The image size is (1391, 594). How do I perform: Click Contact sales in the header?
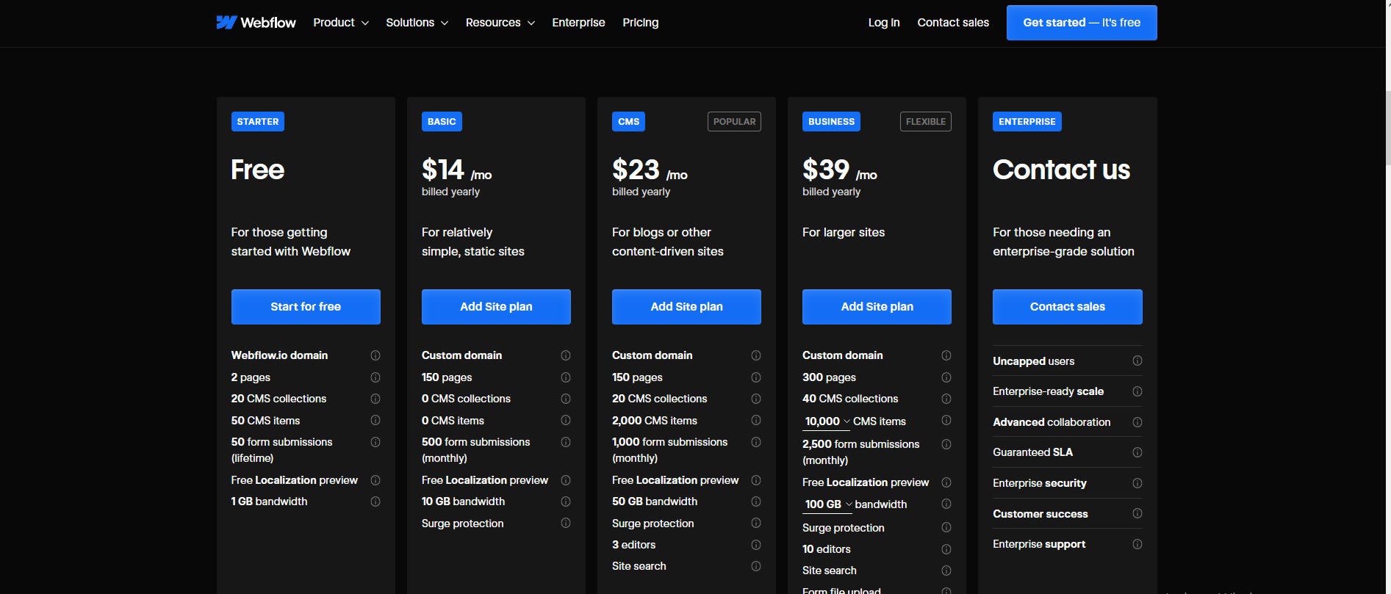pyautogui.click(x=953, y=23)
